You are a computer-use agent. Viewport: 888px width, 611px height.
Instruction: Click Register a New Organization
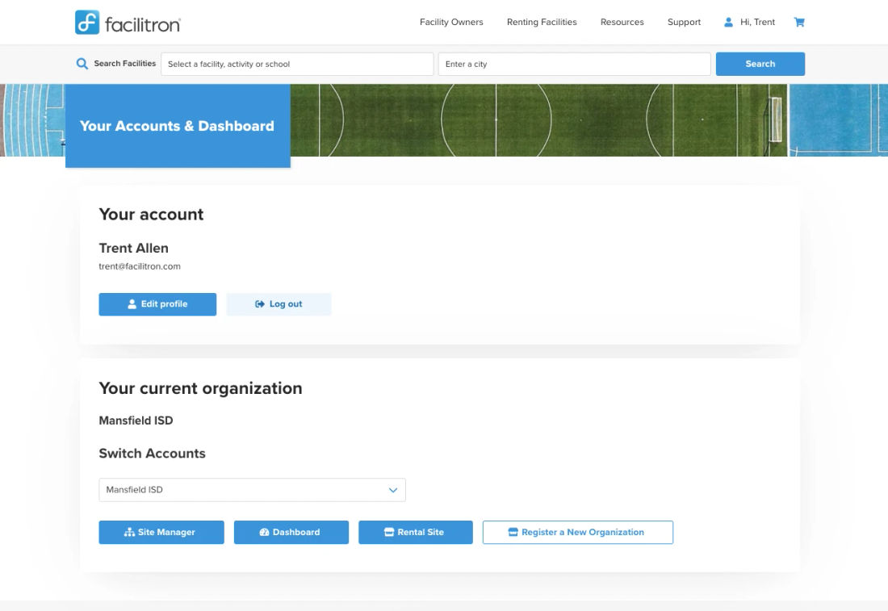coord(578,532)
